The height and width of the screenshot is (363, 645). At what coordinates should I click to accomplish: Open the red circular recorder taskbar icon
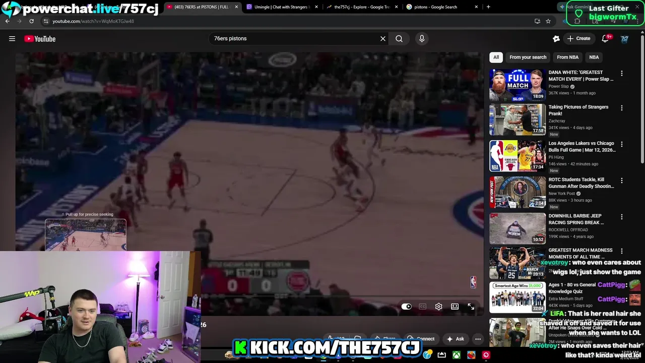coord(486,355)
